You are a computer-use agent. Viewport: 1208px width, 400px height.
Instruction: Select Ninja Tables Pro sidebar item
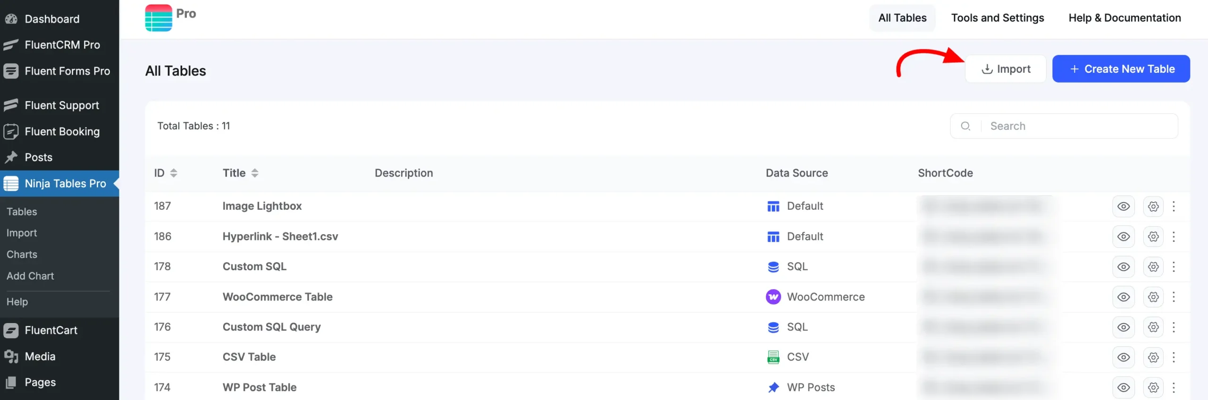point(59,183)
